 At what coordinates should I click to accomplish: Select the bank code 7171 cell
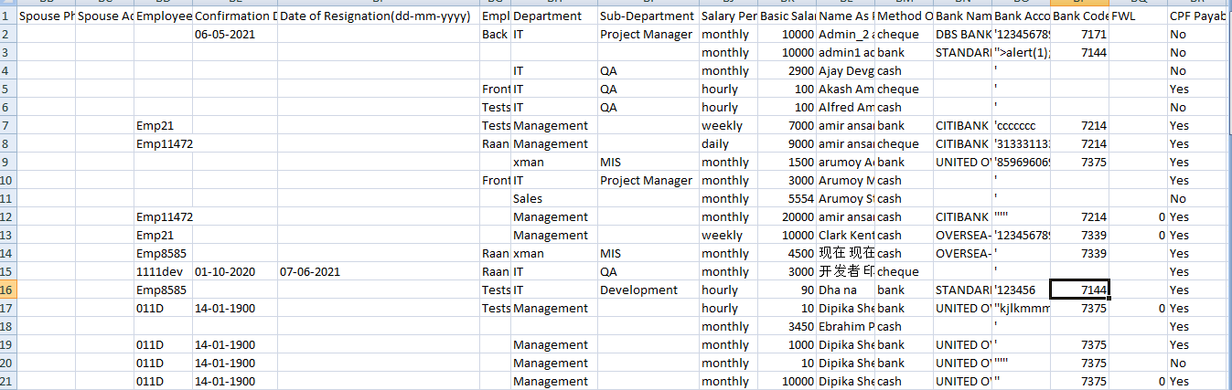click(x=1080, y=34)
